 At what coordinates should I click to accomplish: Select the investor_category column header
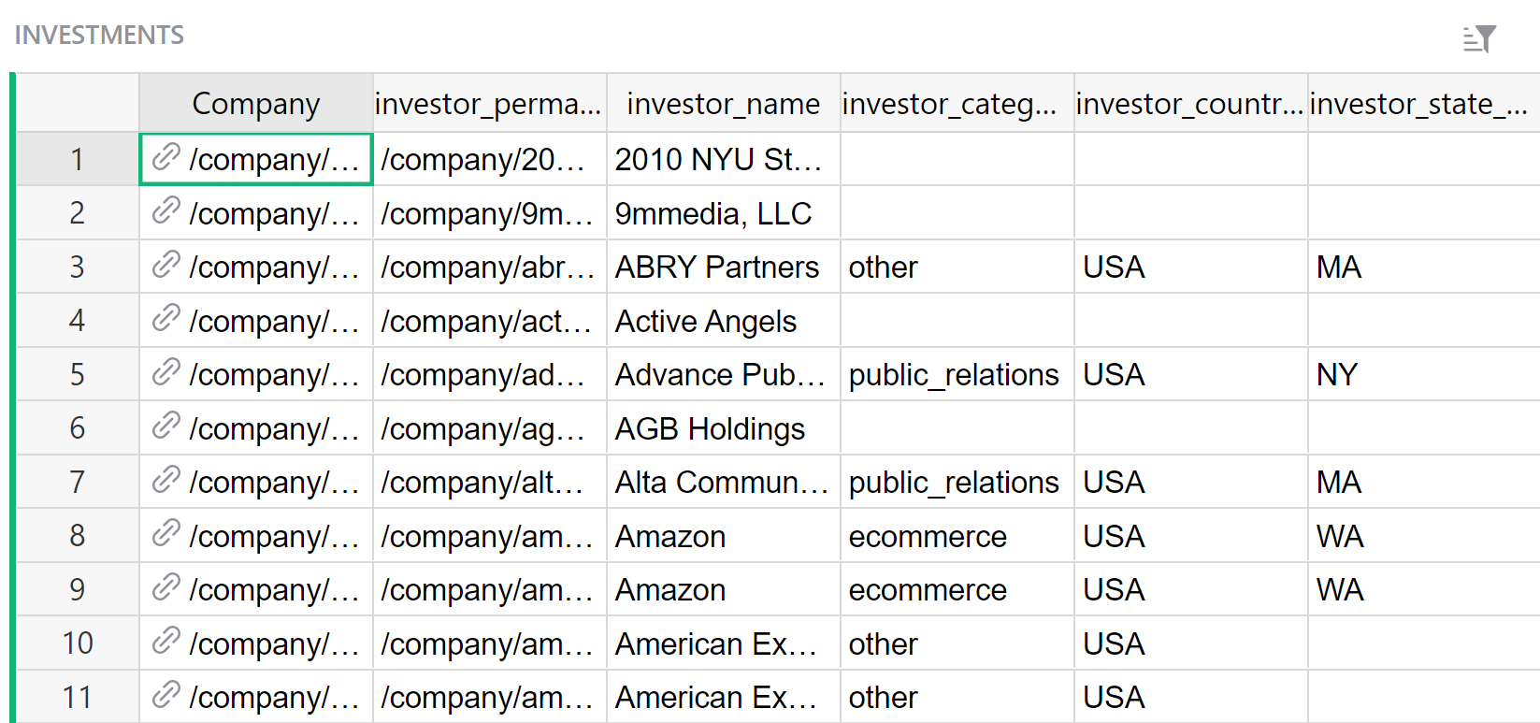point(949,104)
